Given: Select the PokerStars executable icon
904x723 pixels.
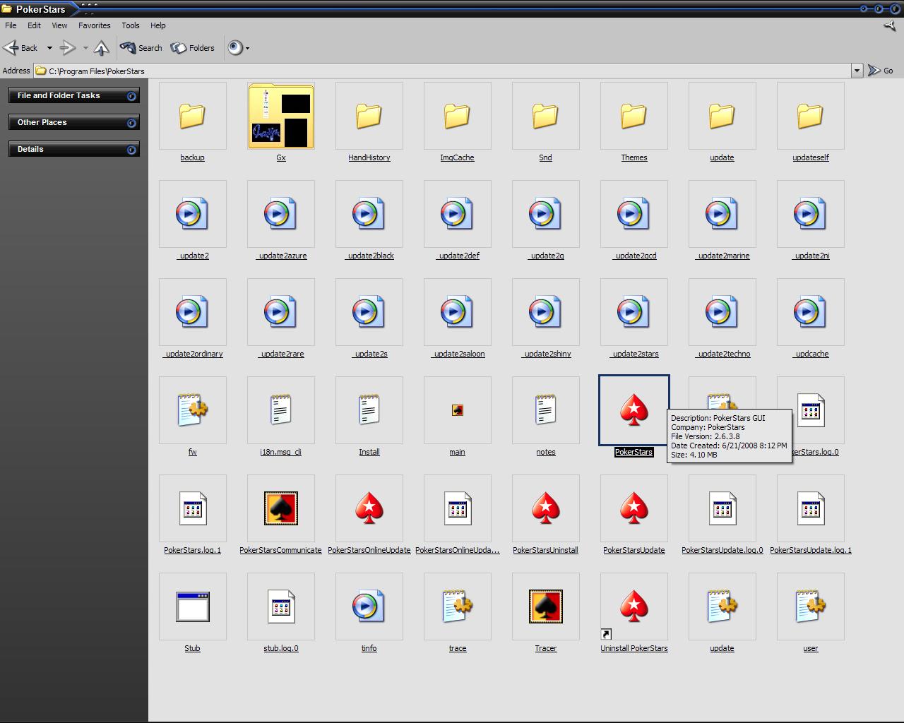Looking at the screenshot, I should [634, 410].
